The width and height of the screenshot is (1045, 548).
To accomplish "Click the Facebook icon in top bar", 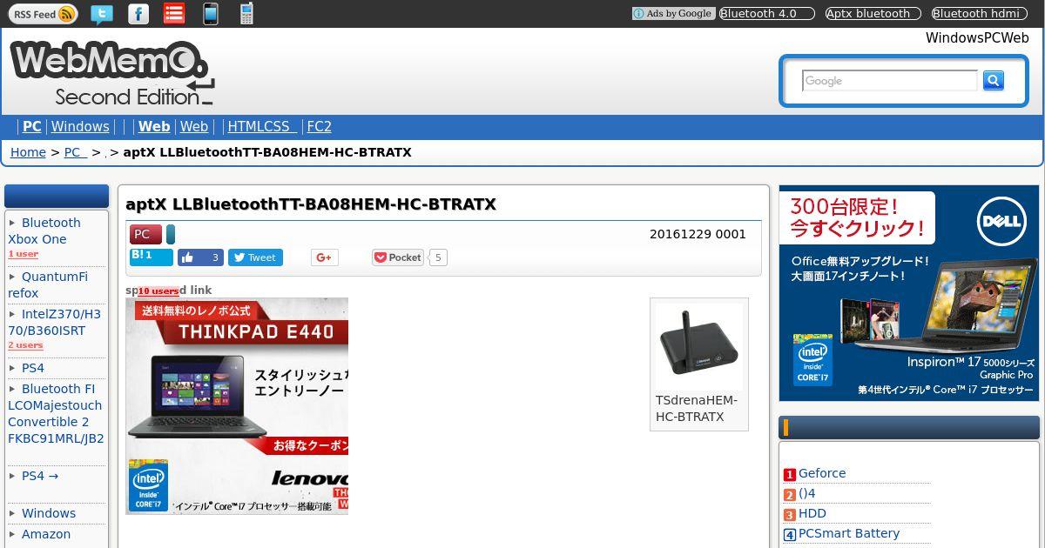I will tap(138, 14).
